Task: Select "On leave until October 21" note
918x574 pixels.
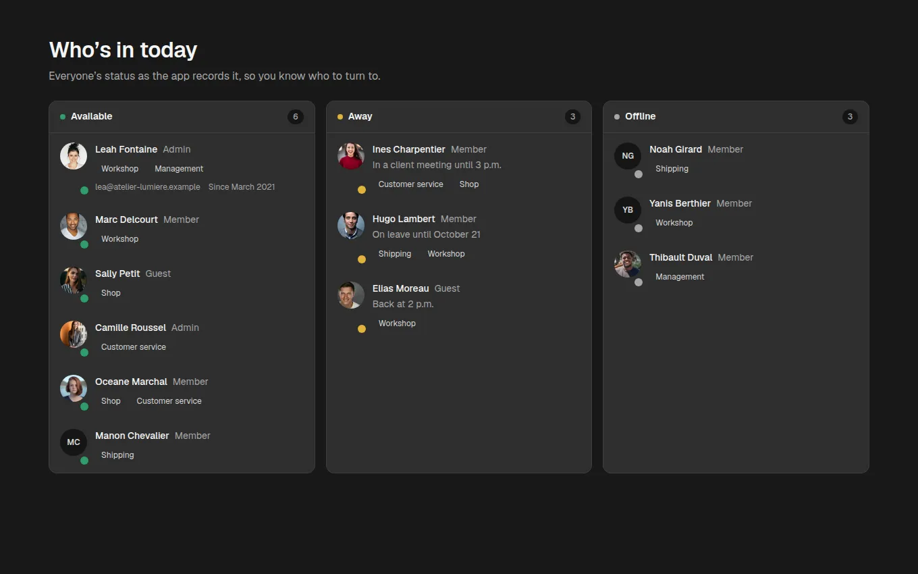Action: coord(427,234)
